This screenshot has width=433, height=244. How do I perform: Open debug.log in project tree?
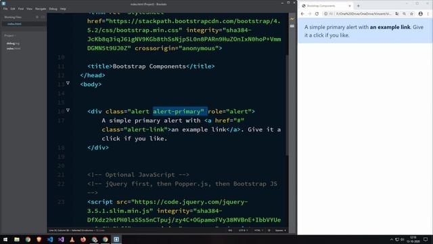(x=13, y=43)
